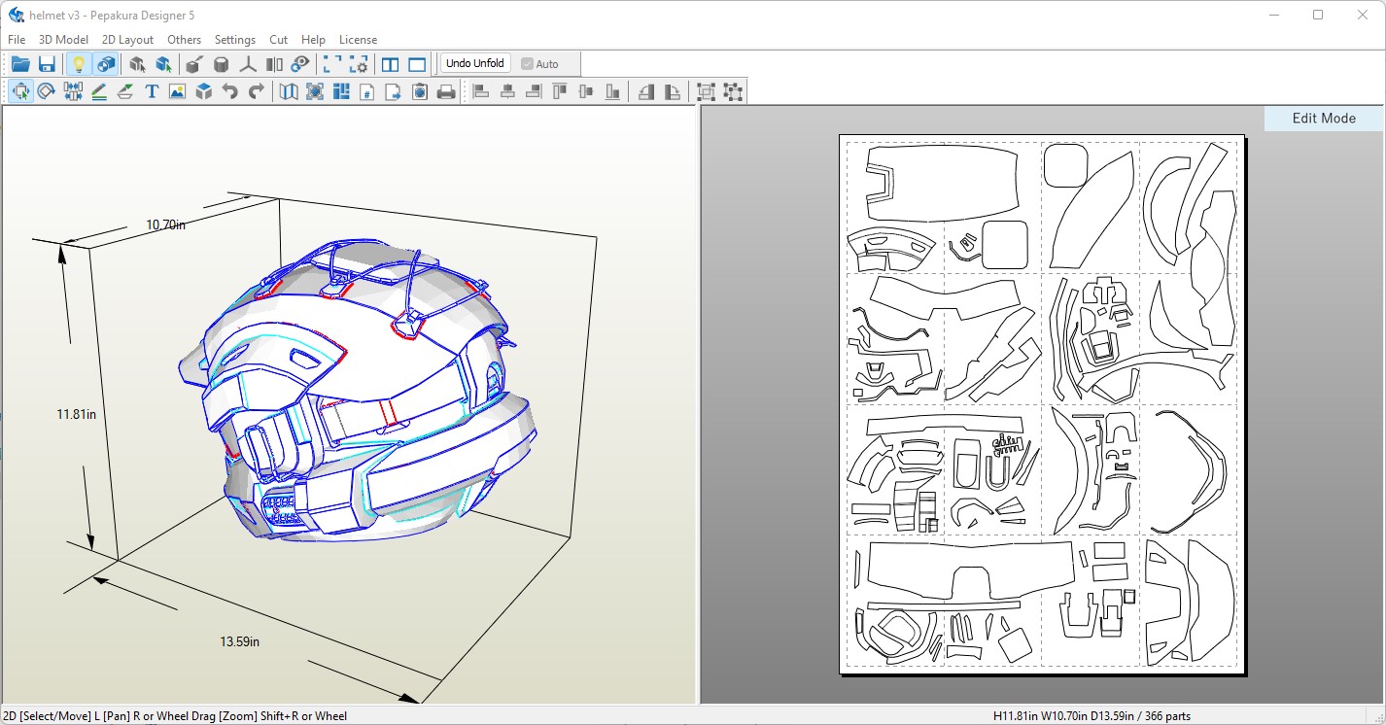Click the 13.59in depth dimension label
The height and width of the screenshot is (725, 1386).
click(240, 641)
